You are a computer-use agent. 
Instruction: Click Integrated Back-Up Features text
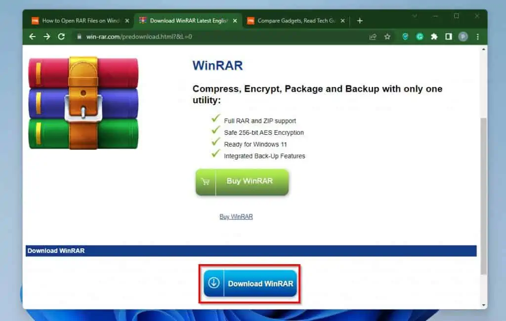click(264, 156)
